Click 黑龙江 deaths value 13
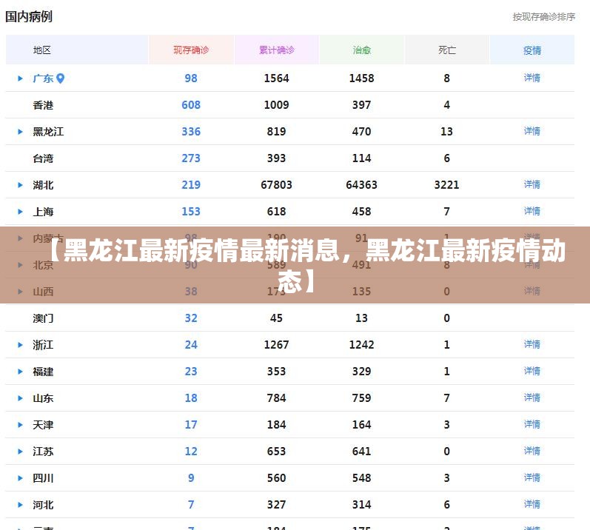 (446, 132)
